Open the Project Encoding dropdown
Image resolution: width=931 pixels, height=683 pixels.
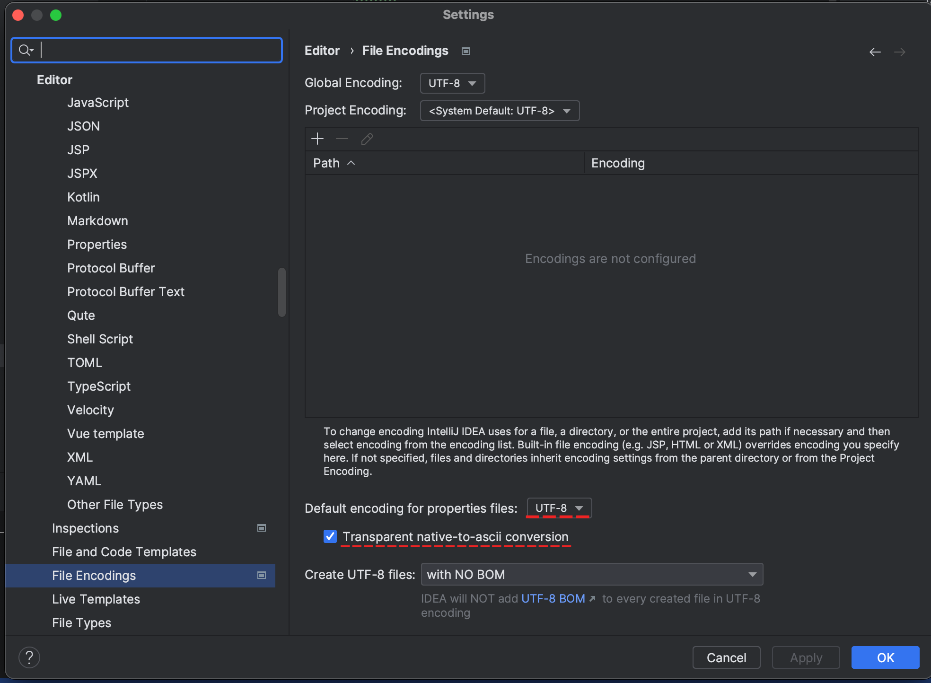(500, 111)
